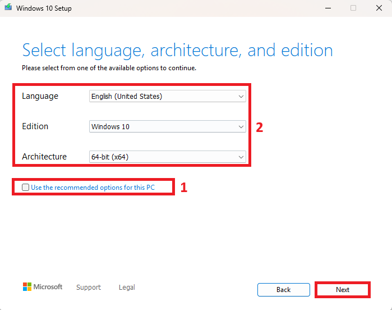
Task: Minimize the Windows 10 Setup window
Action: coord(328,8)
